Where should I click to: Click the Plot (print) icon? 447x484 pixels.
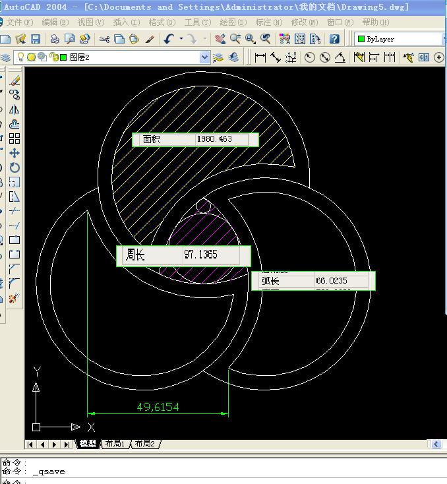[x=55, y=39]
